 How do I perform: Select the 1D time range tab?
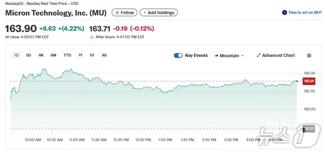[16, 55]
